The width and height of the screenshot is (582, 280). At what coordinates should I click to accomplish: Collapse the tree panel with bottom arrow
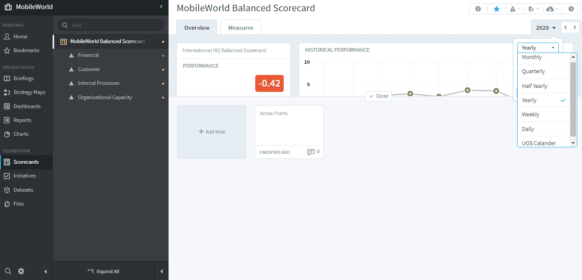pyautogui.click(x=162, y=271)
